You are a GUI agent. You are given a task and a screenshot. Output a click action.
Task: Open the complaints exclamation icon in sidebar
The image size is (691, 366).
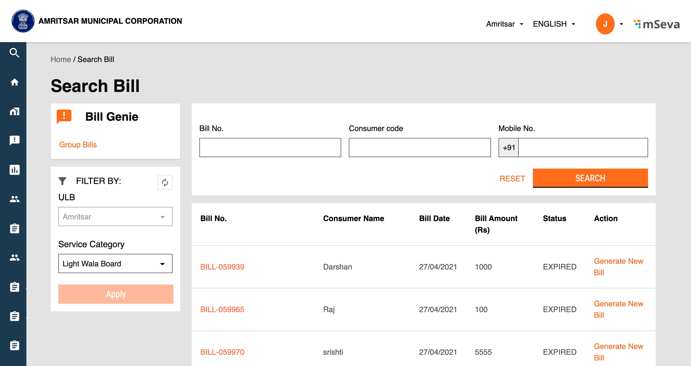click(x=14, y=140)
